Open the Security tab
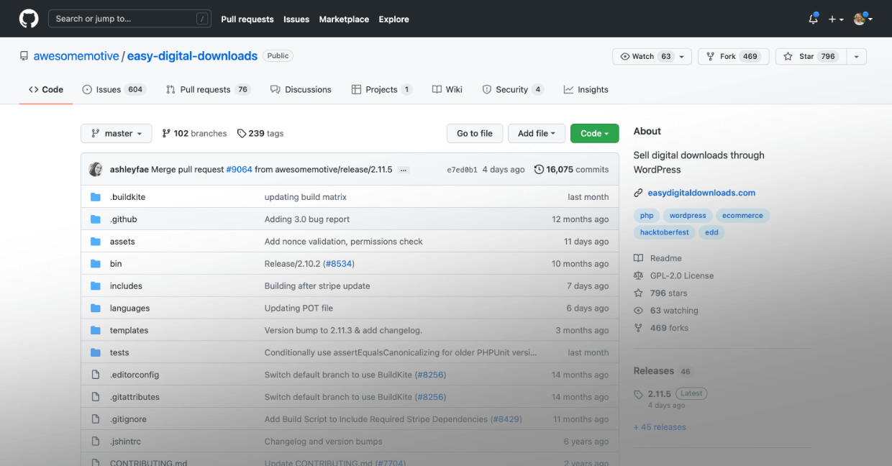This screenshot has width=892, height=466. (513, 90)
